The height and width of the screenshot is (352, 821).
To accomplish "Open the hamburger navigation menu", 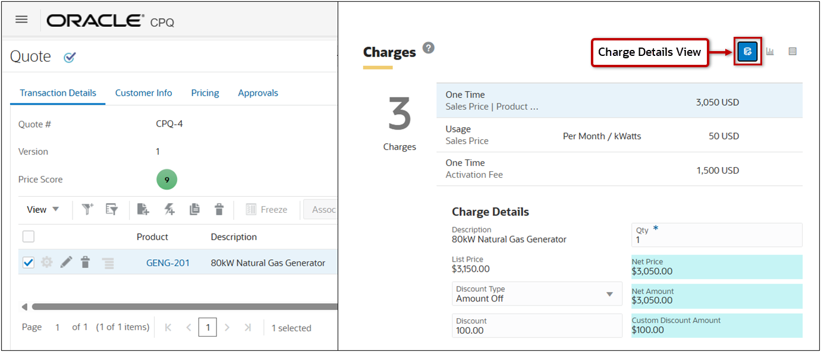I will [x=21, y=18].
